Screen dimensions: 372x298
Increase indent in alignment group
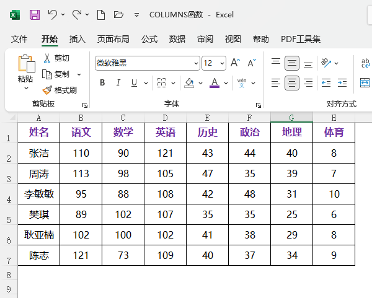(x=342, y=83)
